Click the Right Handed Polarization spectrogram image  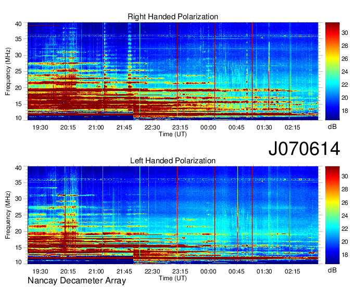[173, 71]
